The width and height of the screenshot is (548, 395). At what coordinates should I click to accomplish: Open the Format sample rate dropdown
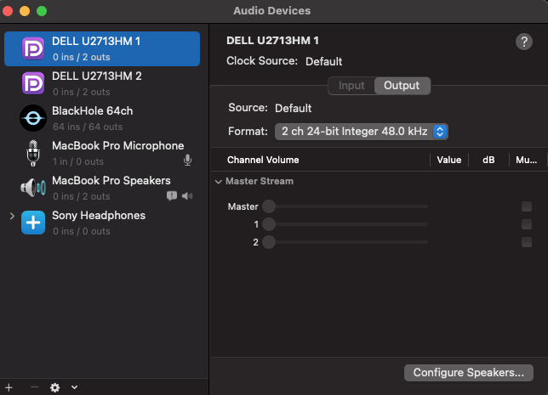point(362,132)
